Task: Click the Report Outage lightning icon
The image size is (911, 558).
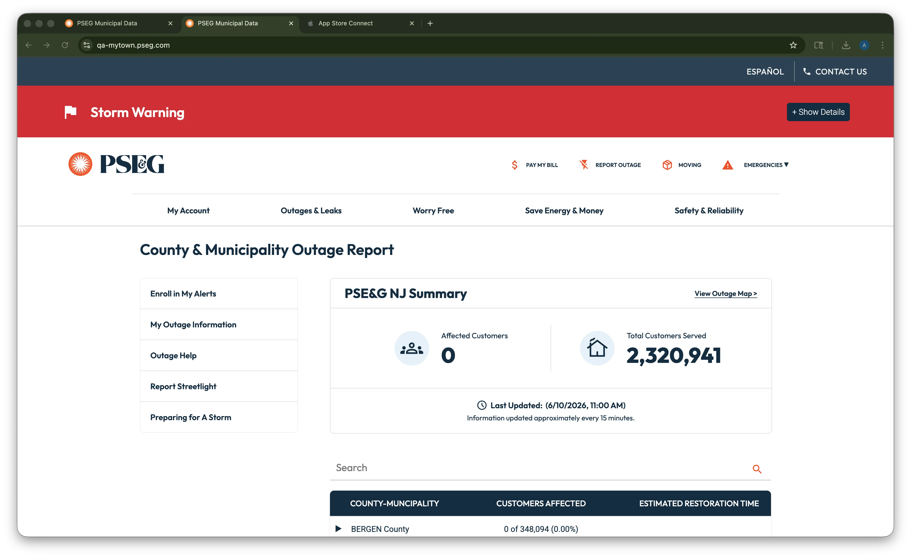Action: pos(584,165)
